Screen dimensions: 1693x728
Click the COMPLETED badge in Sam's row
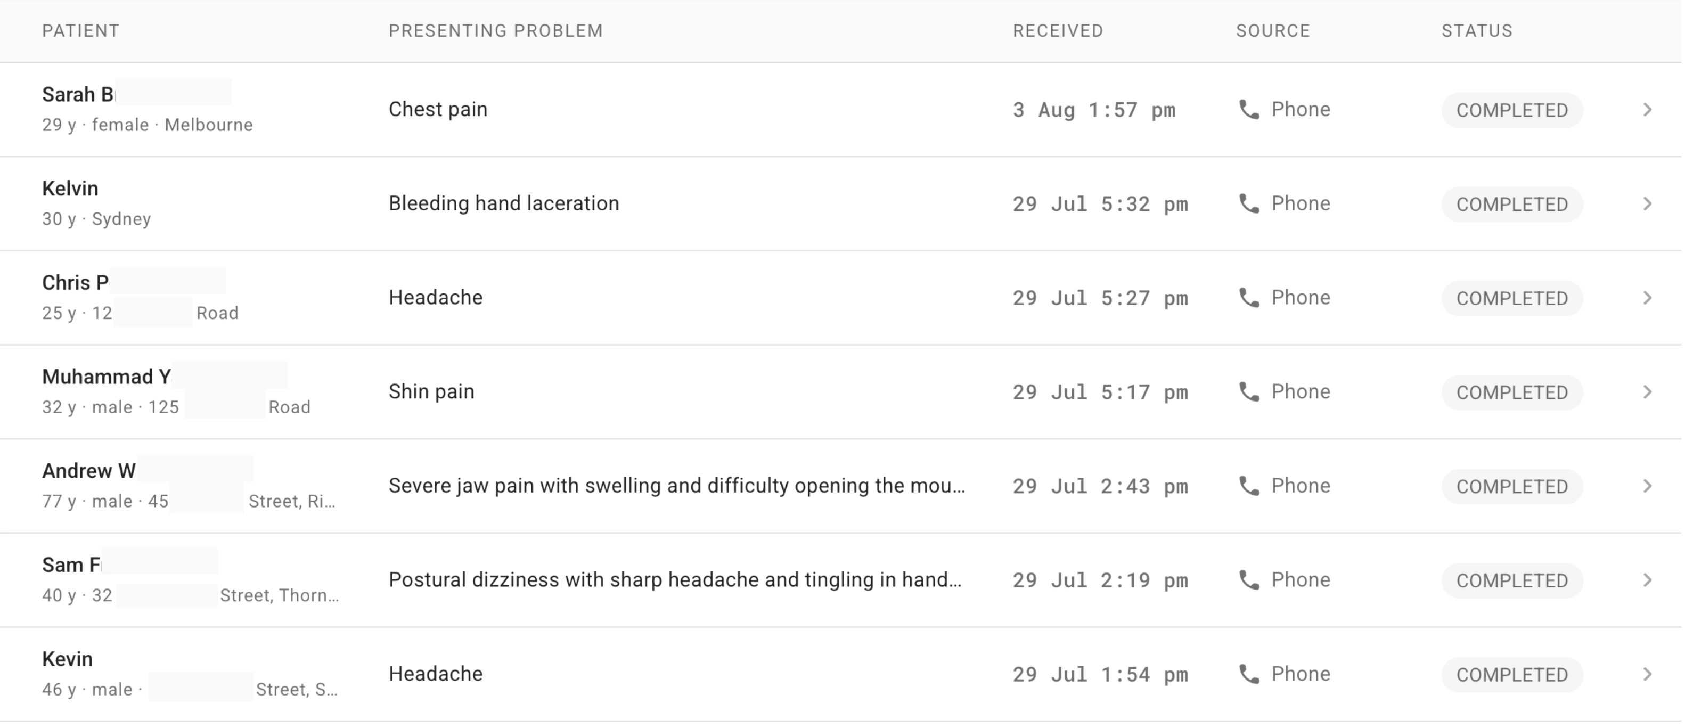point(1512,581)
